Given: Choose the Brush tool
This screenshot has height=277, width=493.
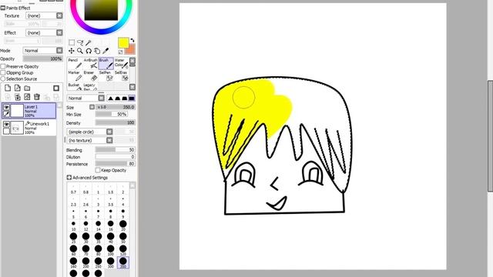Looking at the screenshot, I should (106, 63).
